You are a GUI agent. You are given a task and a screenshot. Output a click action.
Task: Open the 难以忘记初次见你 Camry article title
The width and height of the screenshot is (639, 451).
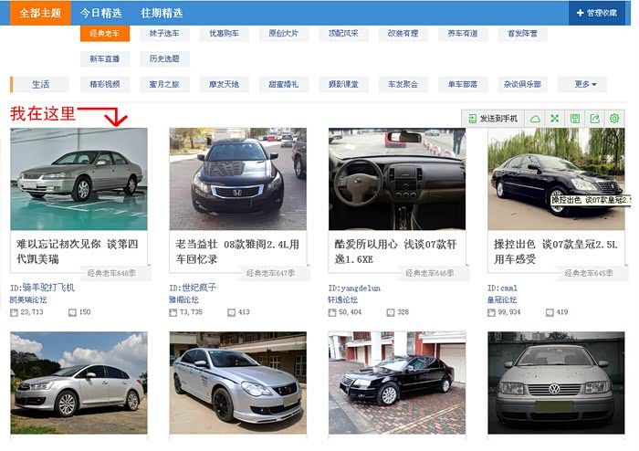(x=78, y=251)
